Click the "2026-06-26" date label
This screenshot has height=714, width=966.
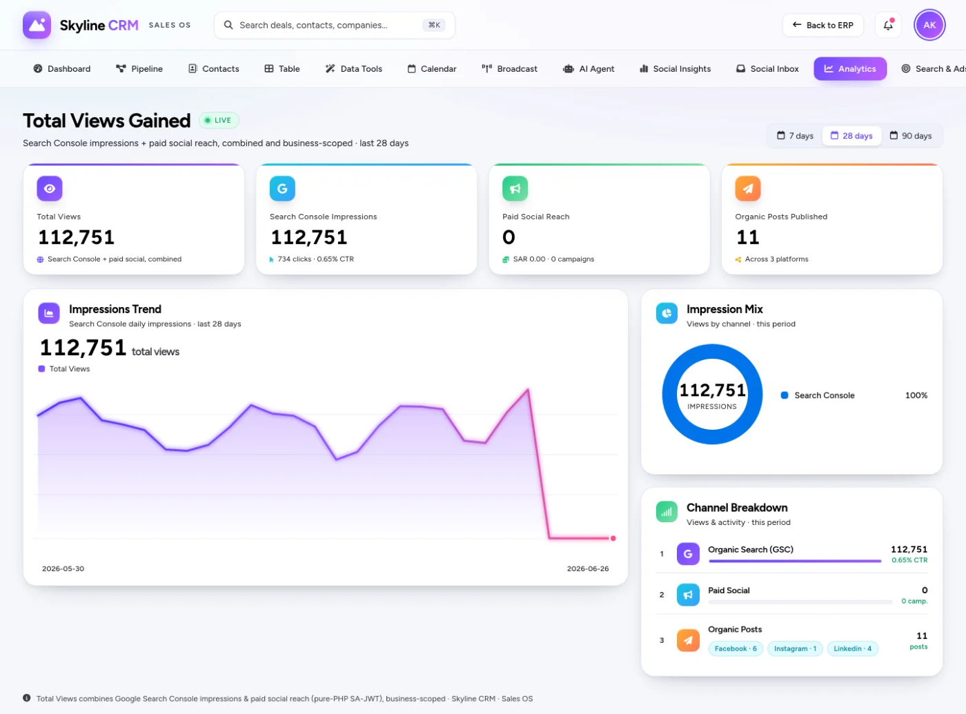tap(588, 569)
